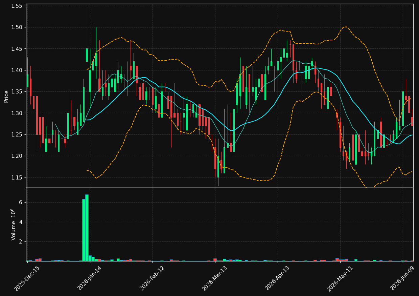419x296 pixels.
Task: Click the 2026-Apr-13 date label
Action: click(277, 278)
